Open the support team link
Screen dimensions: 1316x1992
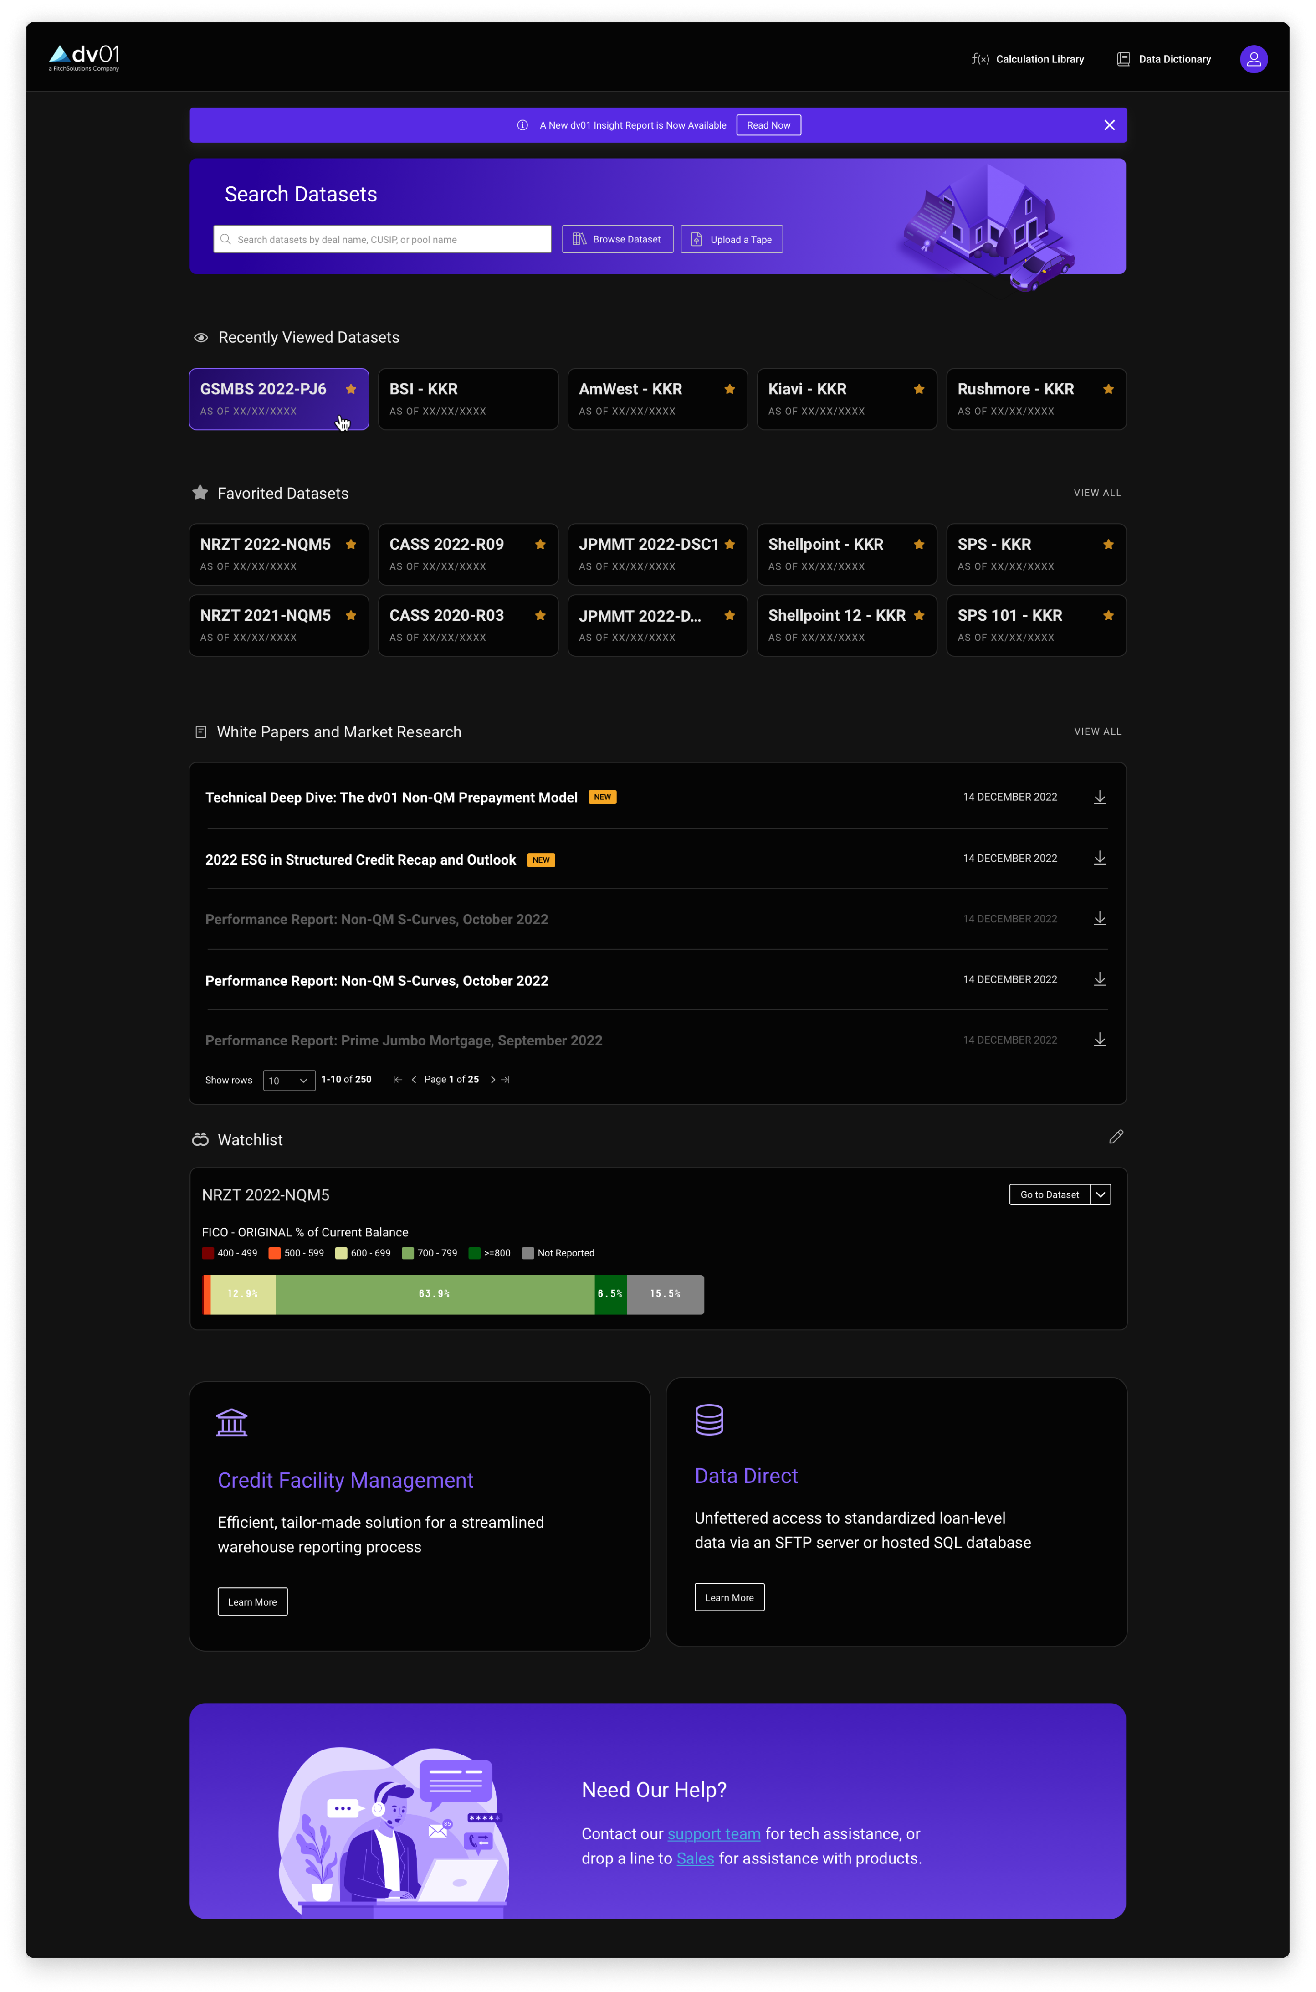coord(713,1833)
